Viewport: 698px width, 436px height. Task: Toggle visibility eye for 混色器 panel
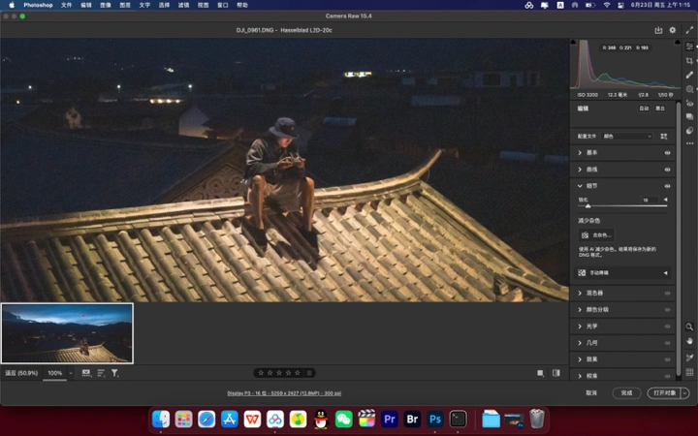[x=667, y=293]
